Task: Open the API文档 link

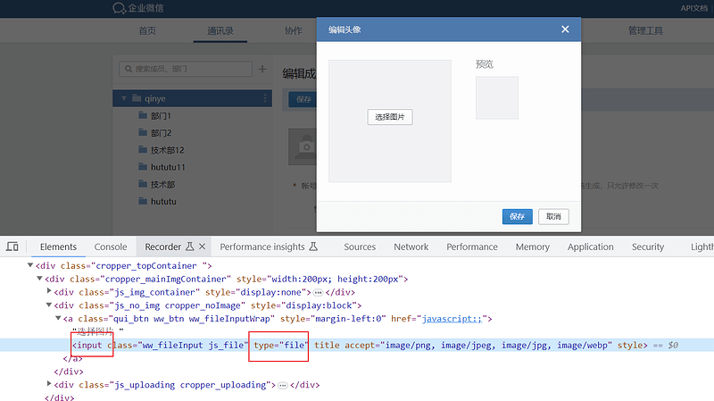Action: (x=694, y=8)
